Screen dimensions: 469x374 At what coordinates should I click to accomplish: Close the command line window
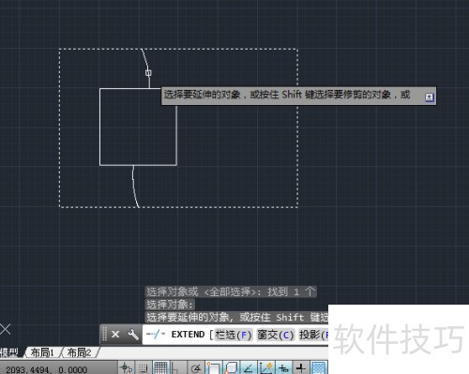[115, 335]
